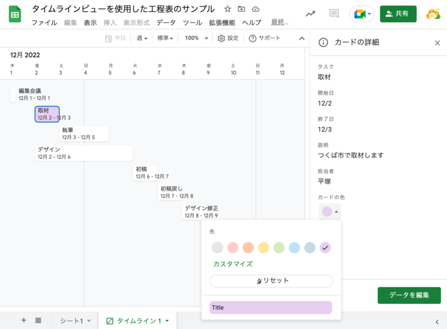Screen dimensions: 447x329
Task: Open the 100% zoom dropdown
Action: 197,38
